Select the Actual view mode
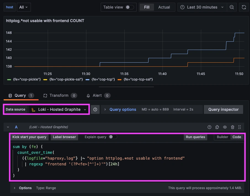This screenshot has width=250, height=196. point(164,7)
